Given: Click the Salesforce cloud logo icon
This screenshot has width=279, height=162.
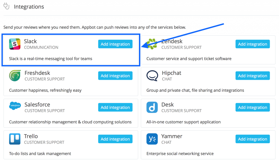Looking at the screenshot, I should click(x=15, y=106).
